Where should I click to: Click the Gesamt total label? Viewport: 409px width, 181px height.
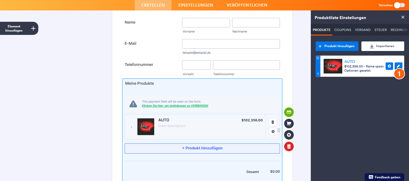coord(253,172)
